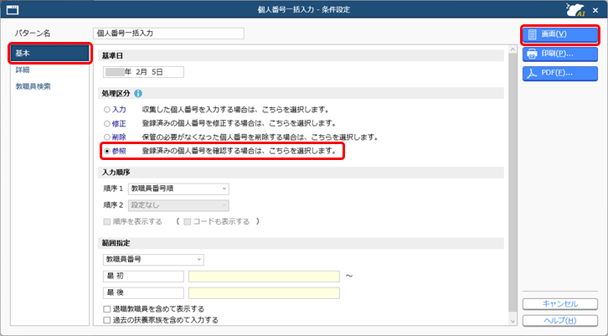This screenshot has width=608, height=336.
Task: Switch to the 詳細 tab
Action: pyautogui.click(x=23, y=70)
